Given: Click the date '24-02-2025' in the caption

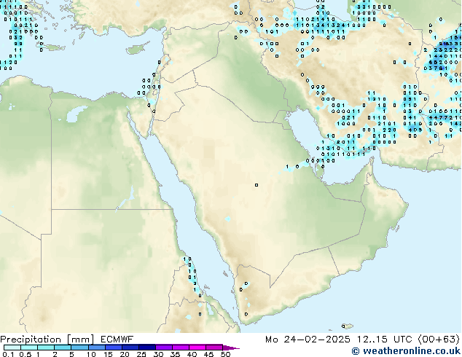Looking at the screenshot, I should click(x=317, y=340).
